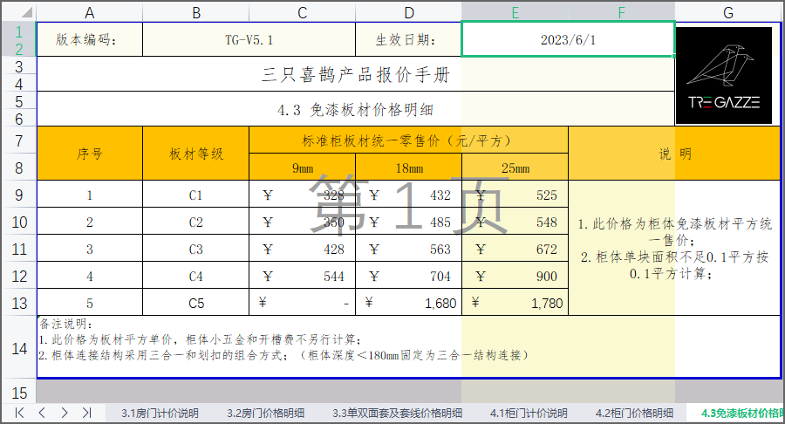Select column D header
785x424 pixels.
(408, 12)
